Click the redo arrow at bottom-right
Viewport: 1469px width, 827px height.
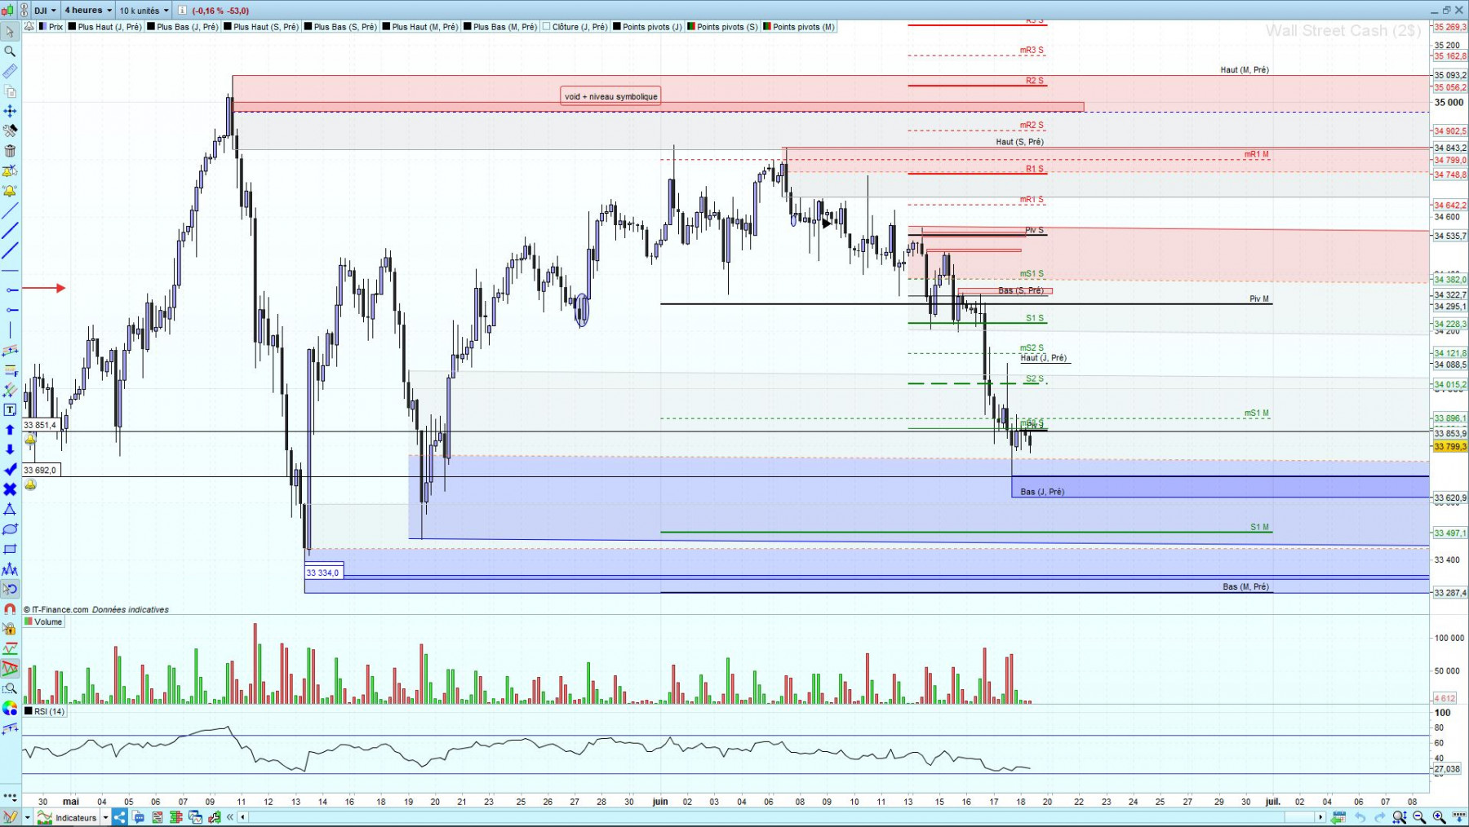click(1380, 817)
